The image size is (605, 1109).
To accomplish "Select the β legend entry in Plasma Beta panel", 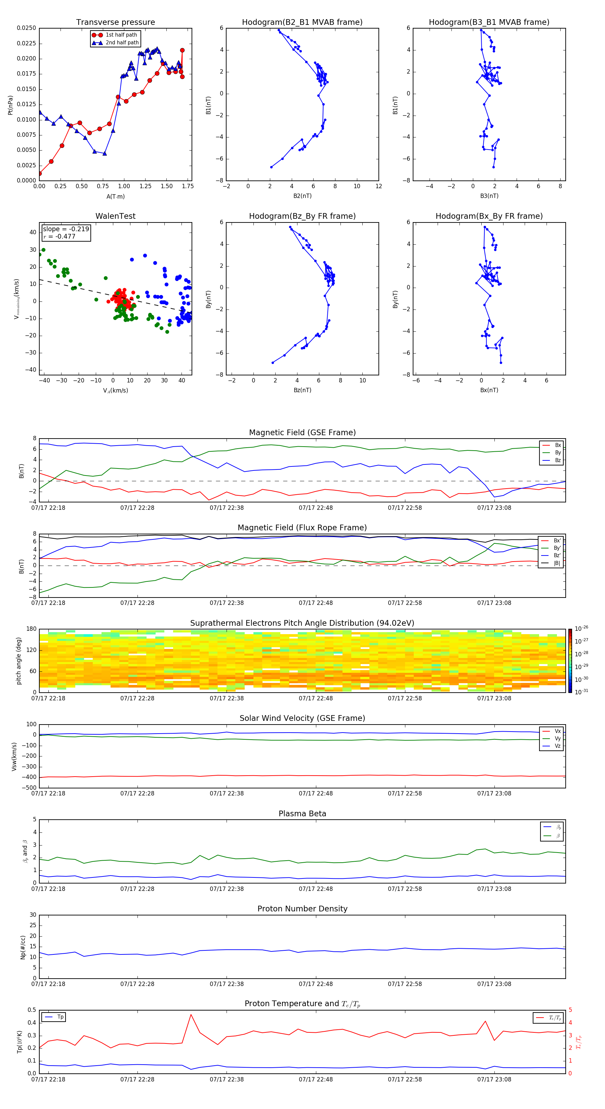I will pos(552,836).
